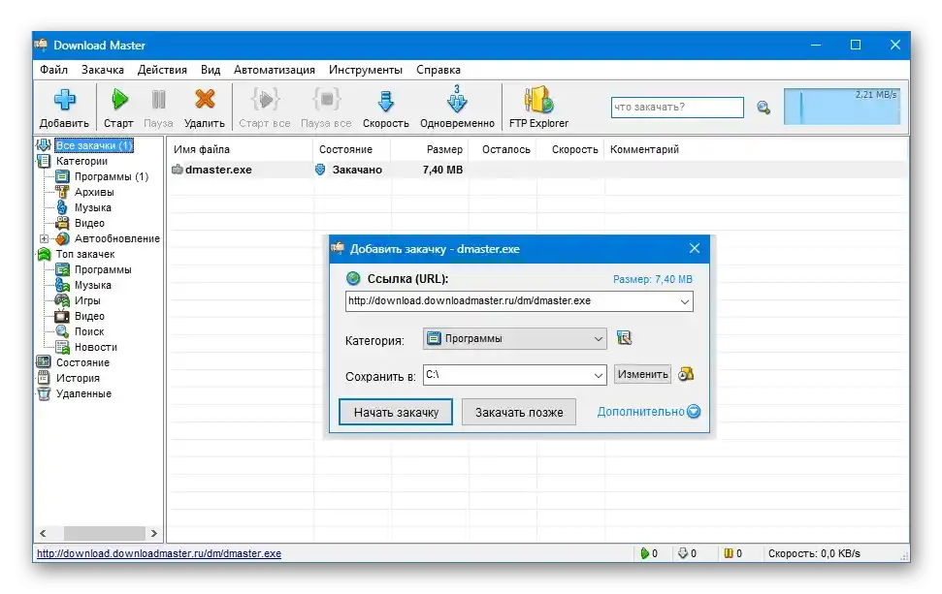Click queued downloads counter icon in status bar
Screen dimensions: 942x594
click(682, 553)
